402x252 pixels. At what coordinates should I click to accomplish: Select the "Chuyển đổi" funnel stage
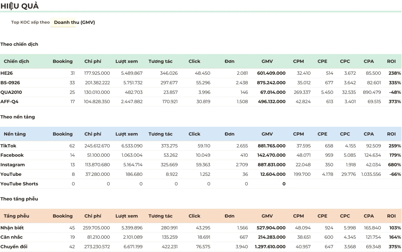pos(14,247)
